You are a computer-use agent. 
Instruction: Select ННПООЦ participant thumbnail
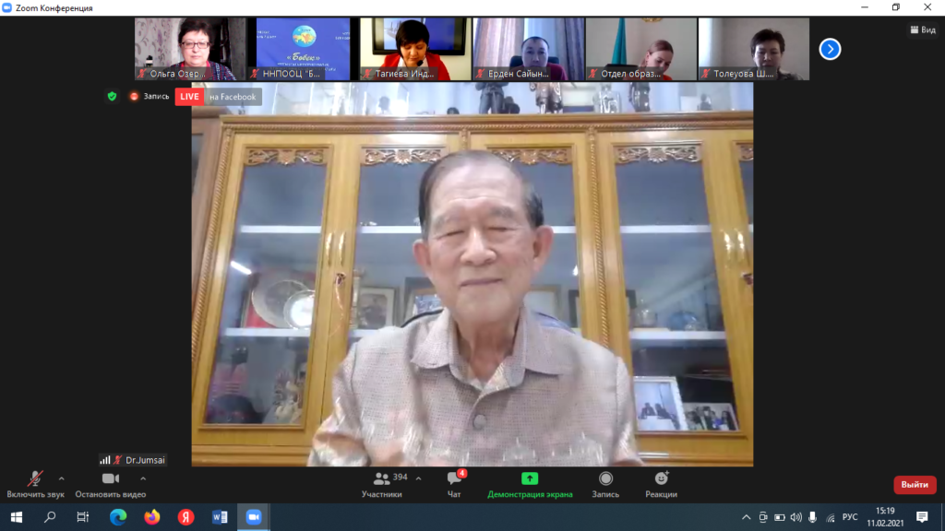tap(303, 49)
